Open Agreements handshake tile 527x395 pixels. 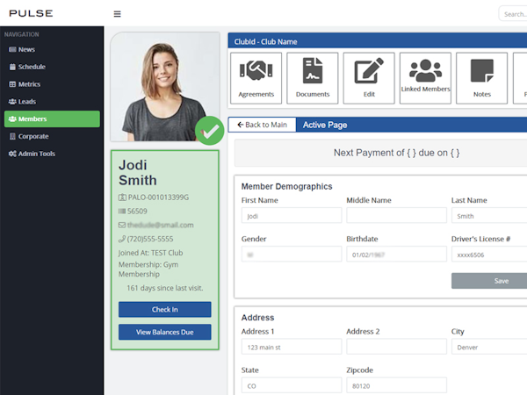pos(256,78)
